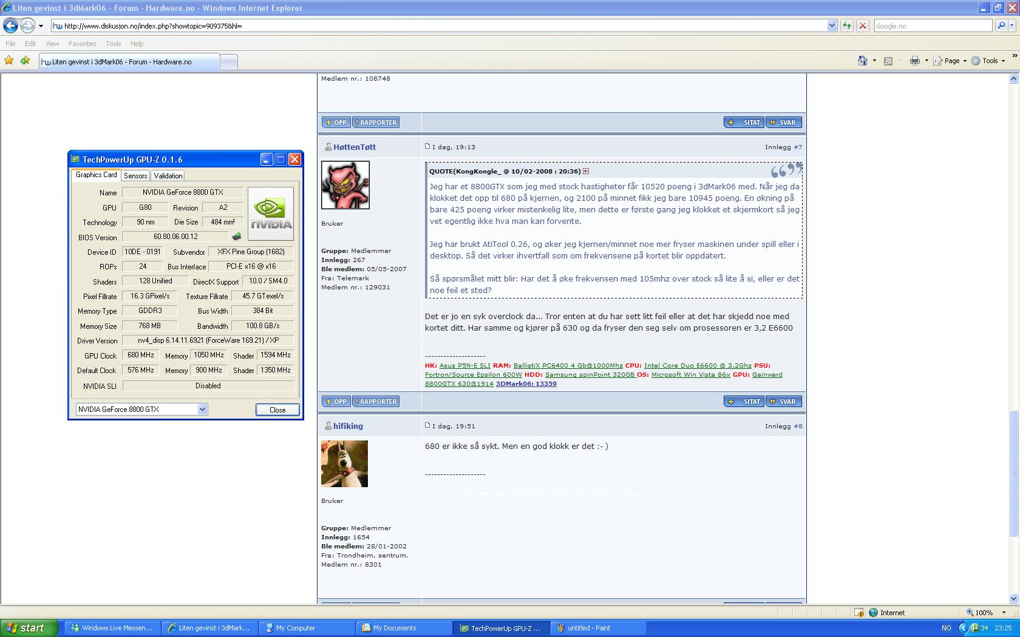View HøttenTøtt's devil avatar
This screenshot has height=637, width=1020.
click(x=345, y=185)
